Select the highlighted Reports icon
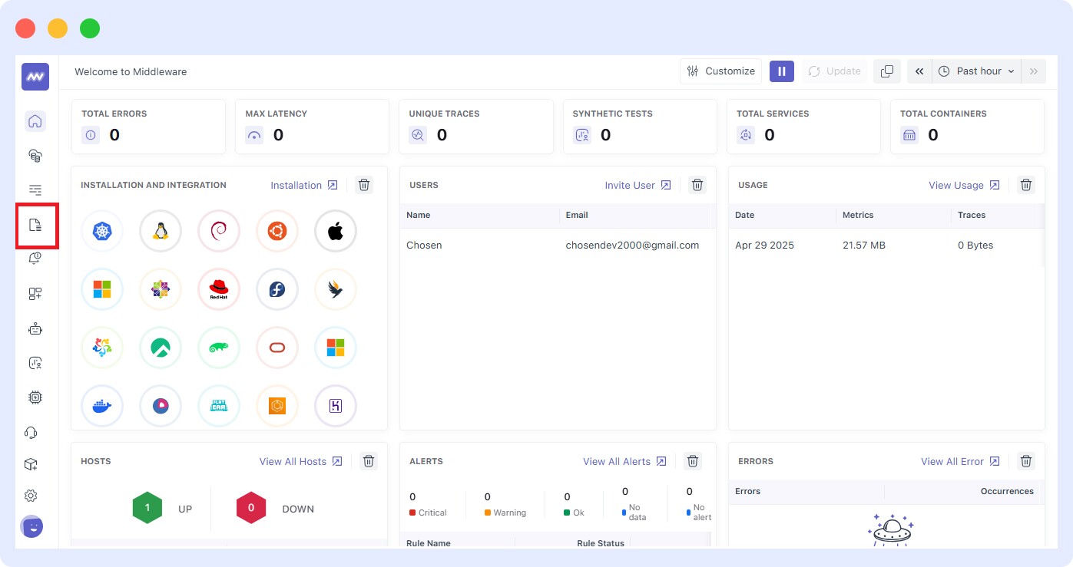Viewport: 1073px width, 567px height. coord(35,224)
